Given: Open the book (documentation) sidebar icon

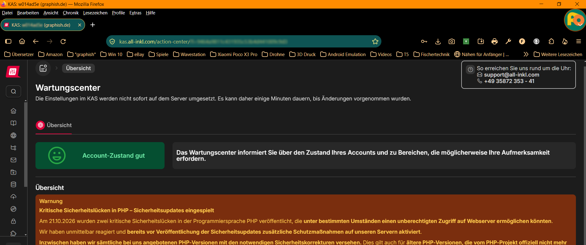Looking at the screenshot, I should point(13,123).
